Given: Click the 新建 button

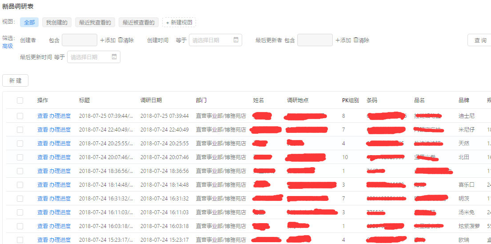Looking at the screenshot, I should click(x=16, y=80).
